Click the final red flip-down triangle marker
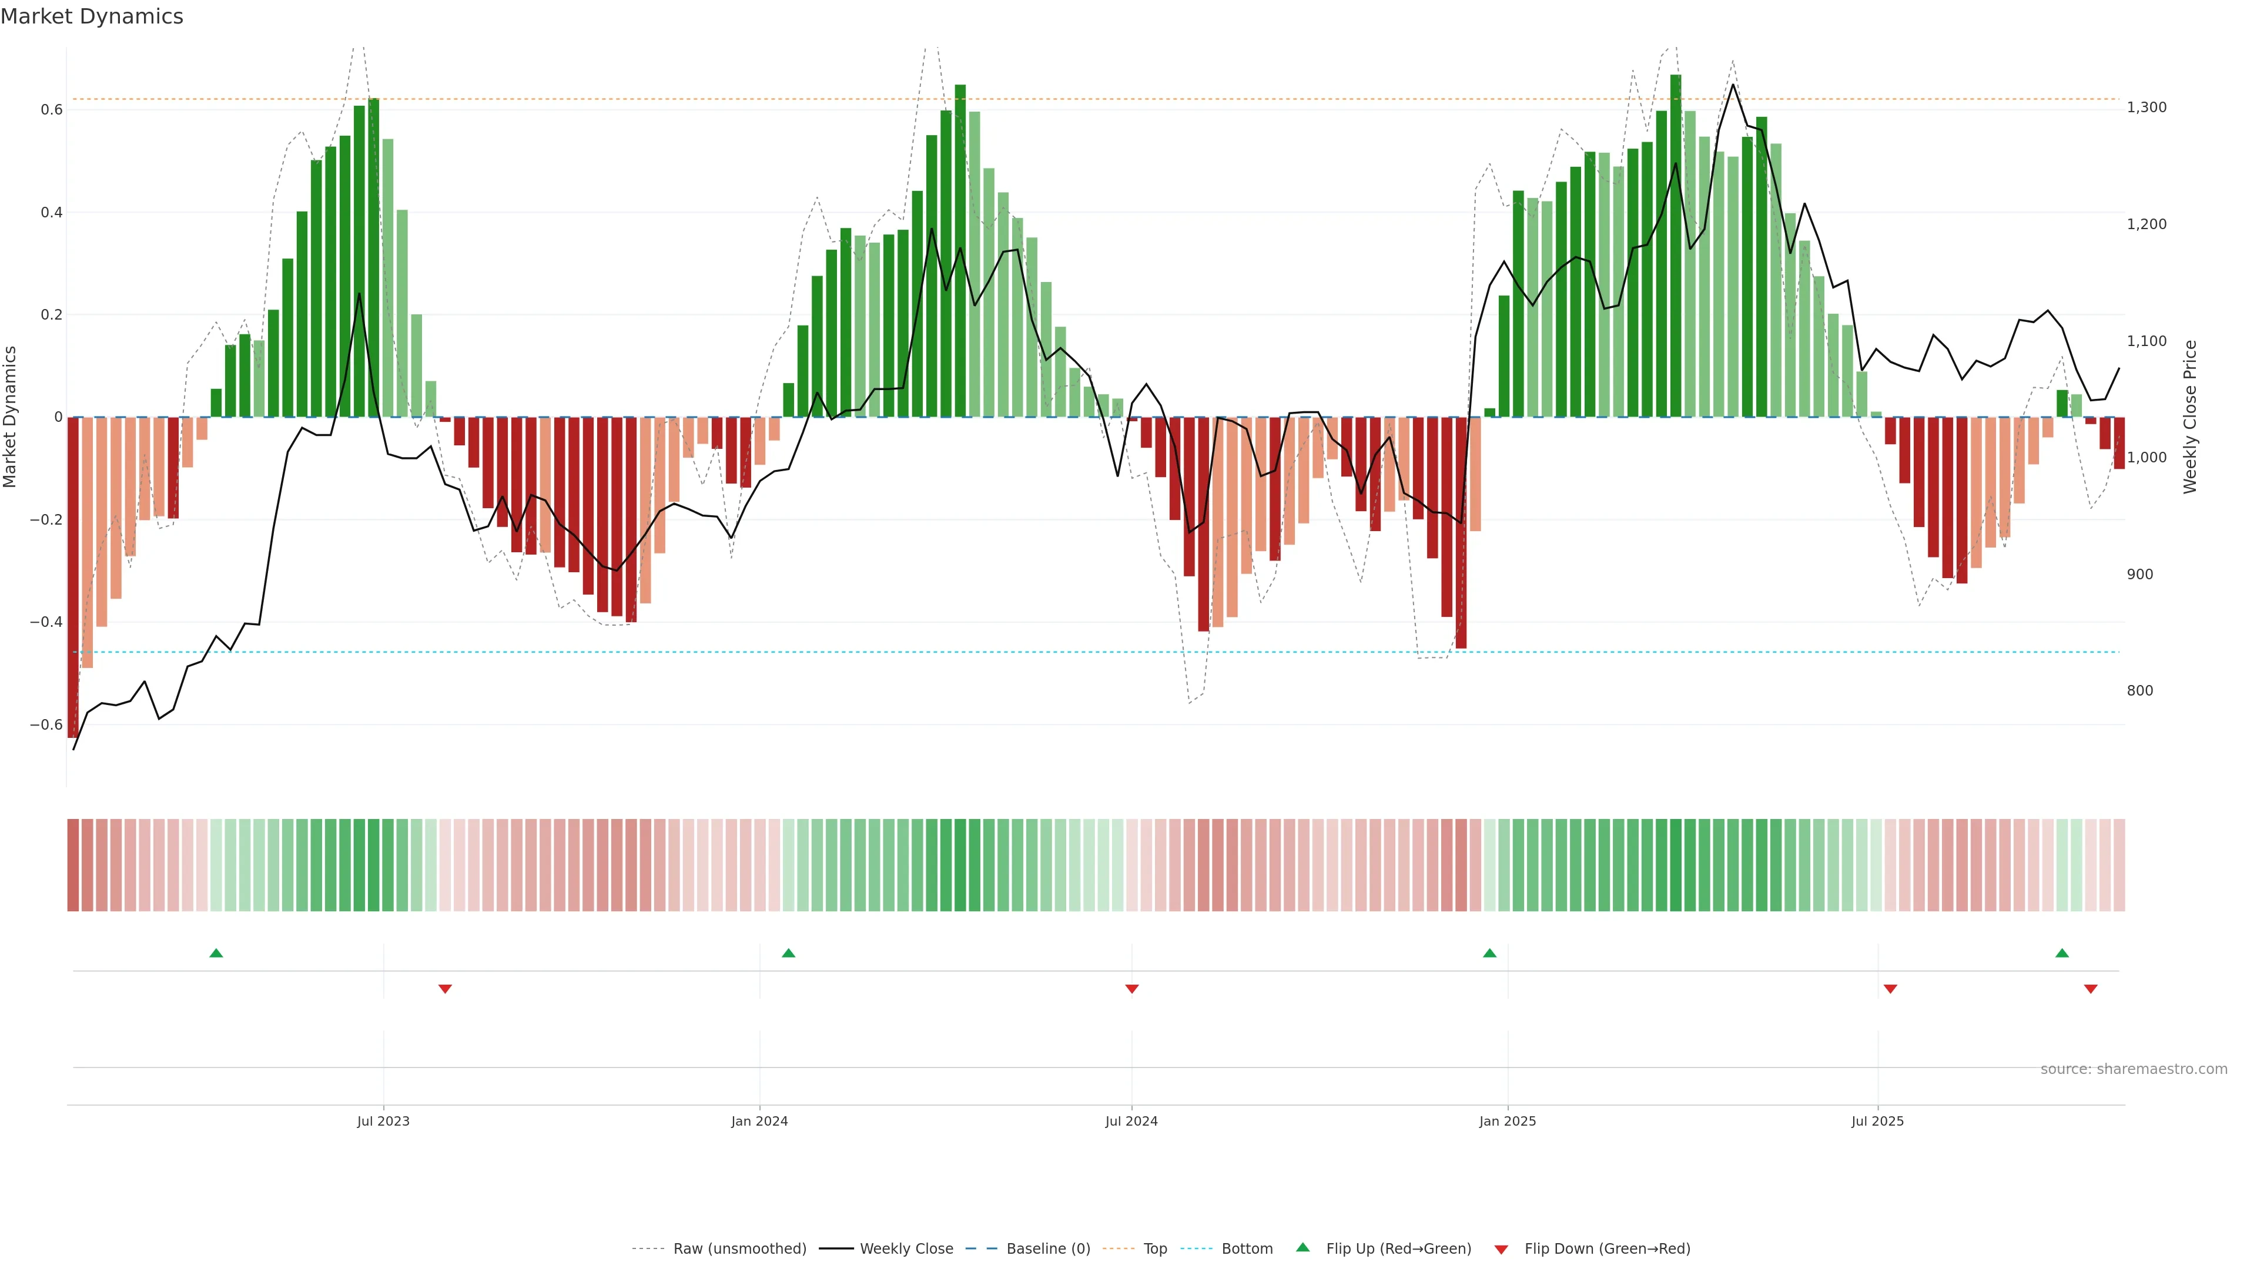The image size is (2257, 1269). coord(2091,989)
